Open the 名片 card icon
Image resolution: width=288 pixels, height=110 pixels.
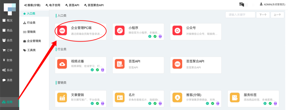(119, 98)
